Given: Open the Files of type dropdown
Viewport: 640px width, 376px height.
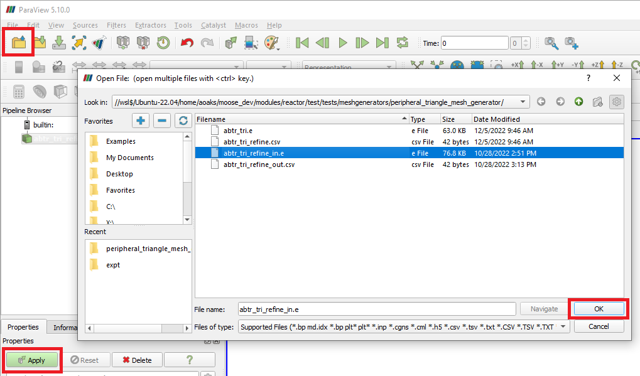Looking at the screenshot, I should point(563,326).
